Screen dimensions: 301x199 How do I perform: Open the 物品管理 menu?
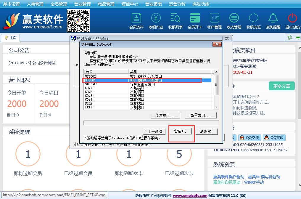[x=106, y=4]
